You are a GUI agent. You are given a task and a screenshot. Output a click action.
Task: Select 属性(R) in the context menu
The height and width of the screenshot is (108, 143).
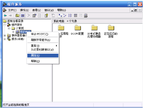pyautogui.click(x=43, y=55)
